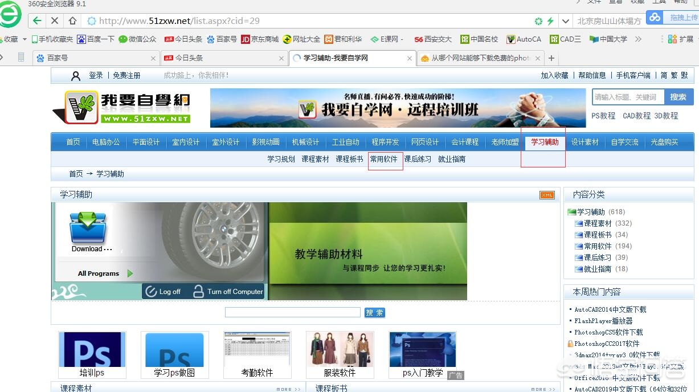Screen dimensions: 699x392
Task: Open a new tab with plus button
Action: [551, 58]
